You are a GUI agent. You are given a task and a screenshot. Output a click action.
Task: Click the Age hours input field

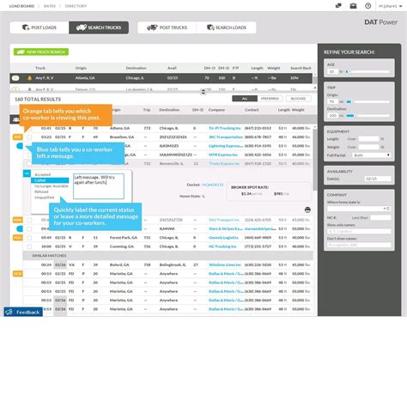pos(332,71)
